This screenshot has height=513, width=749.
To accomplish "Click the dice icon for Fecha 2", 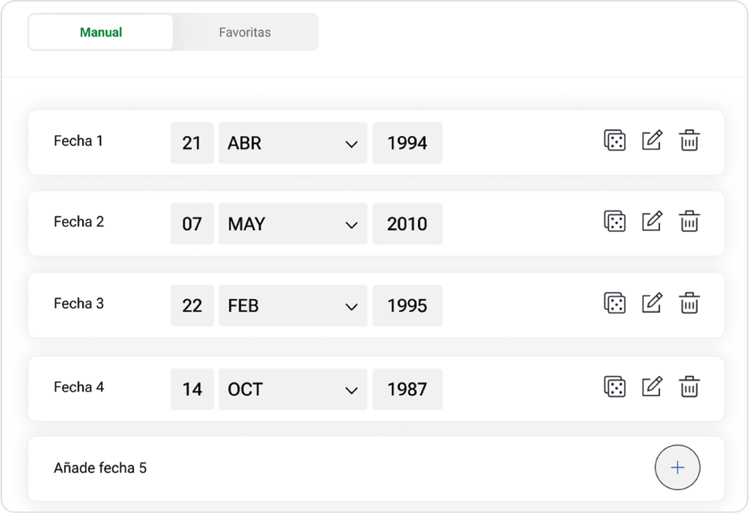I will [614, 221].
